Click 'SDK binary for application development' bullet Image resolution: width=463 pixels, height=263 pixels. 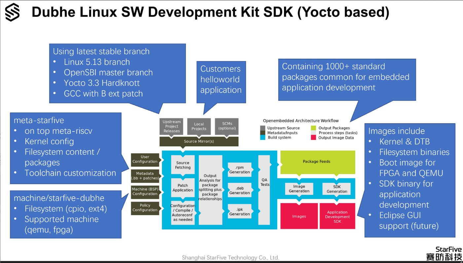coord(406,194)
